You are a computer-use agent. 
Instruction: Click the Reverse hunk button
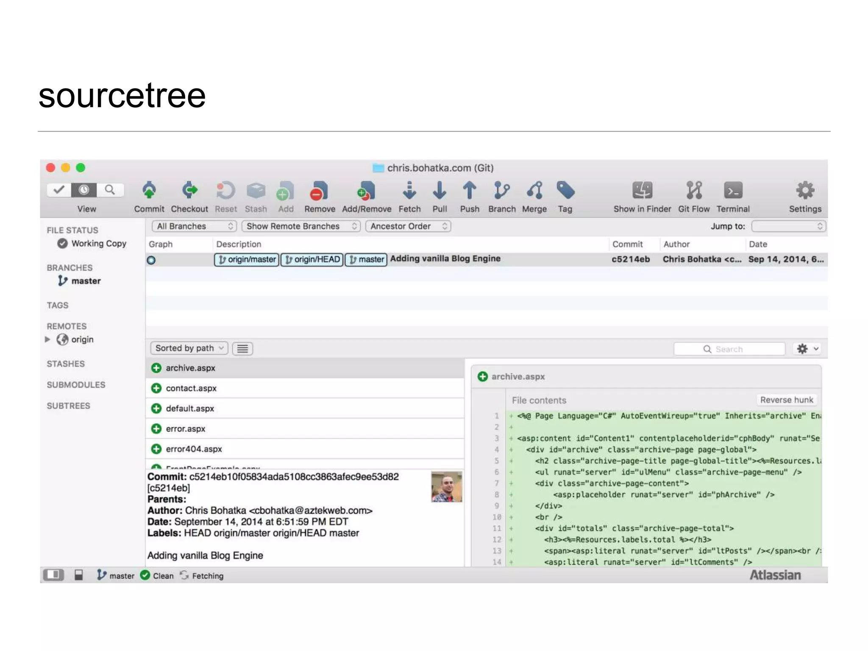pyautogui.click(x=786, y=400)
